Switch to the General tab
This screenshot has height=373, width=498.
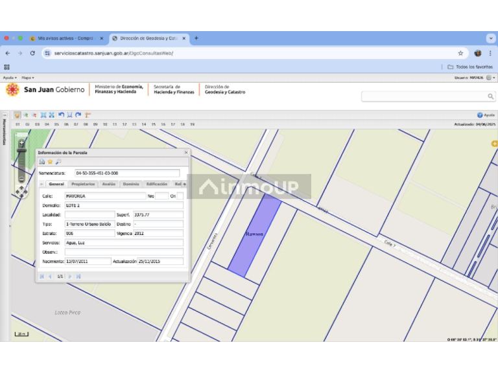[56, 184]
